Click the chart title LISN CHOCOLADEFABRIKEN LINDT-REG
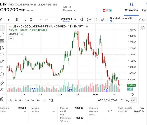Viewport: 147px width, 125px height. (39, 26)
